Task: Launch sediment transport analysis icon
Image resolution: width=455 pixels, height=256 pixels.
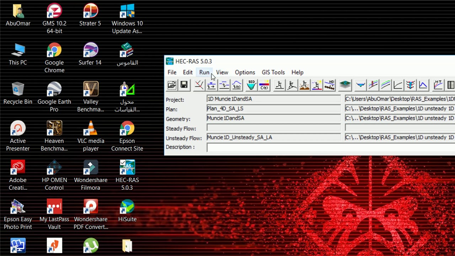Action: (x=304, y=85)
